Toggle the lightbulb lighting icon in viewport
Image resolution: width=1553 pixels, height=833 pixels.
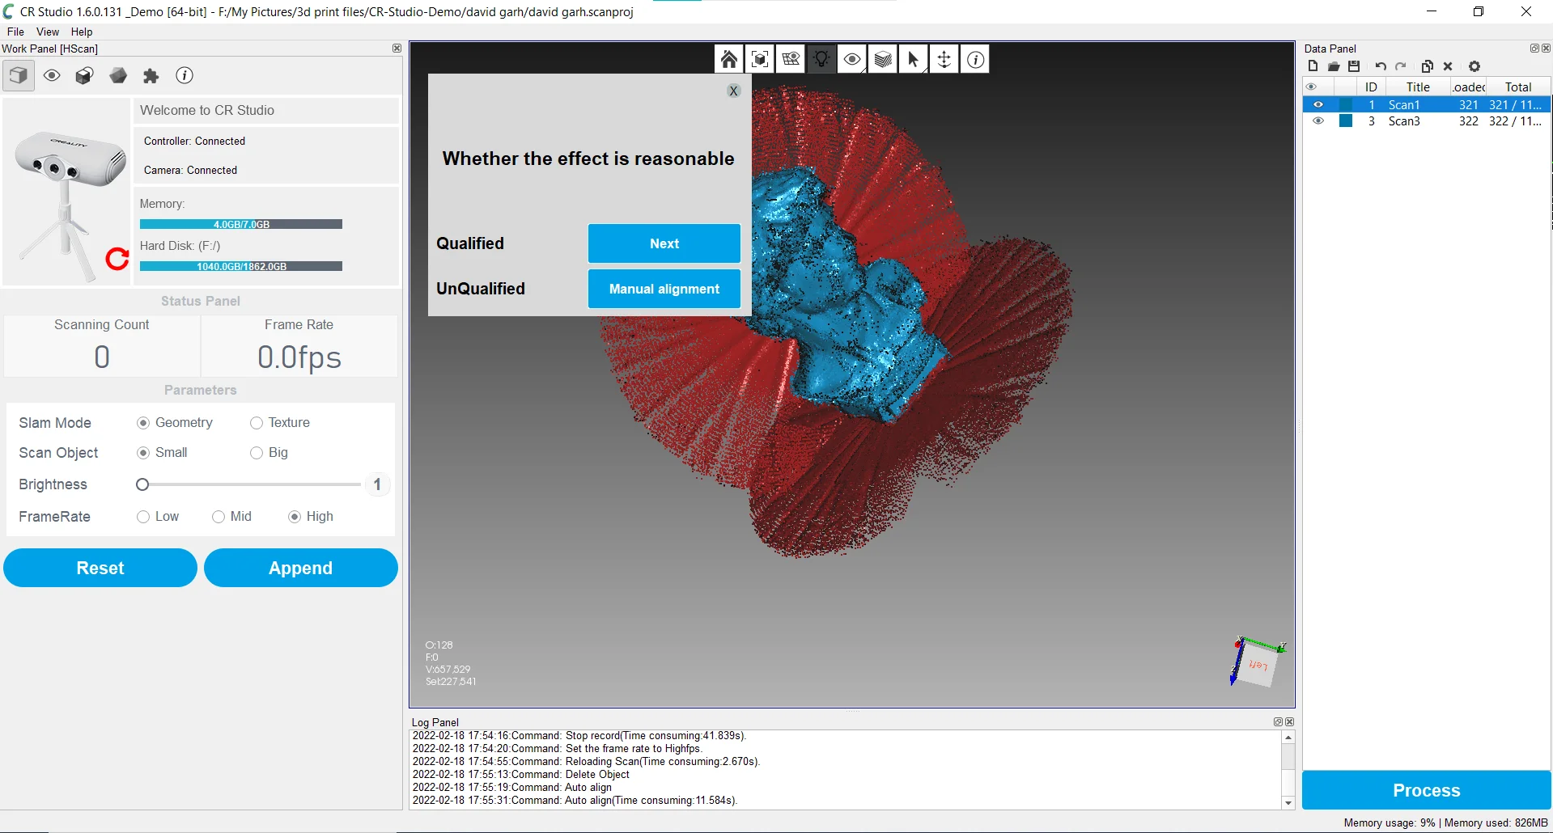[821, 59]
